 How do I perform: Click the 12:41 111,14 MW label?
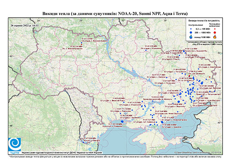pos(124,109)
